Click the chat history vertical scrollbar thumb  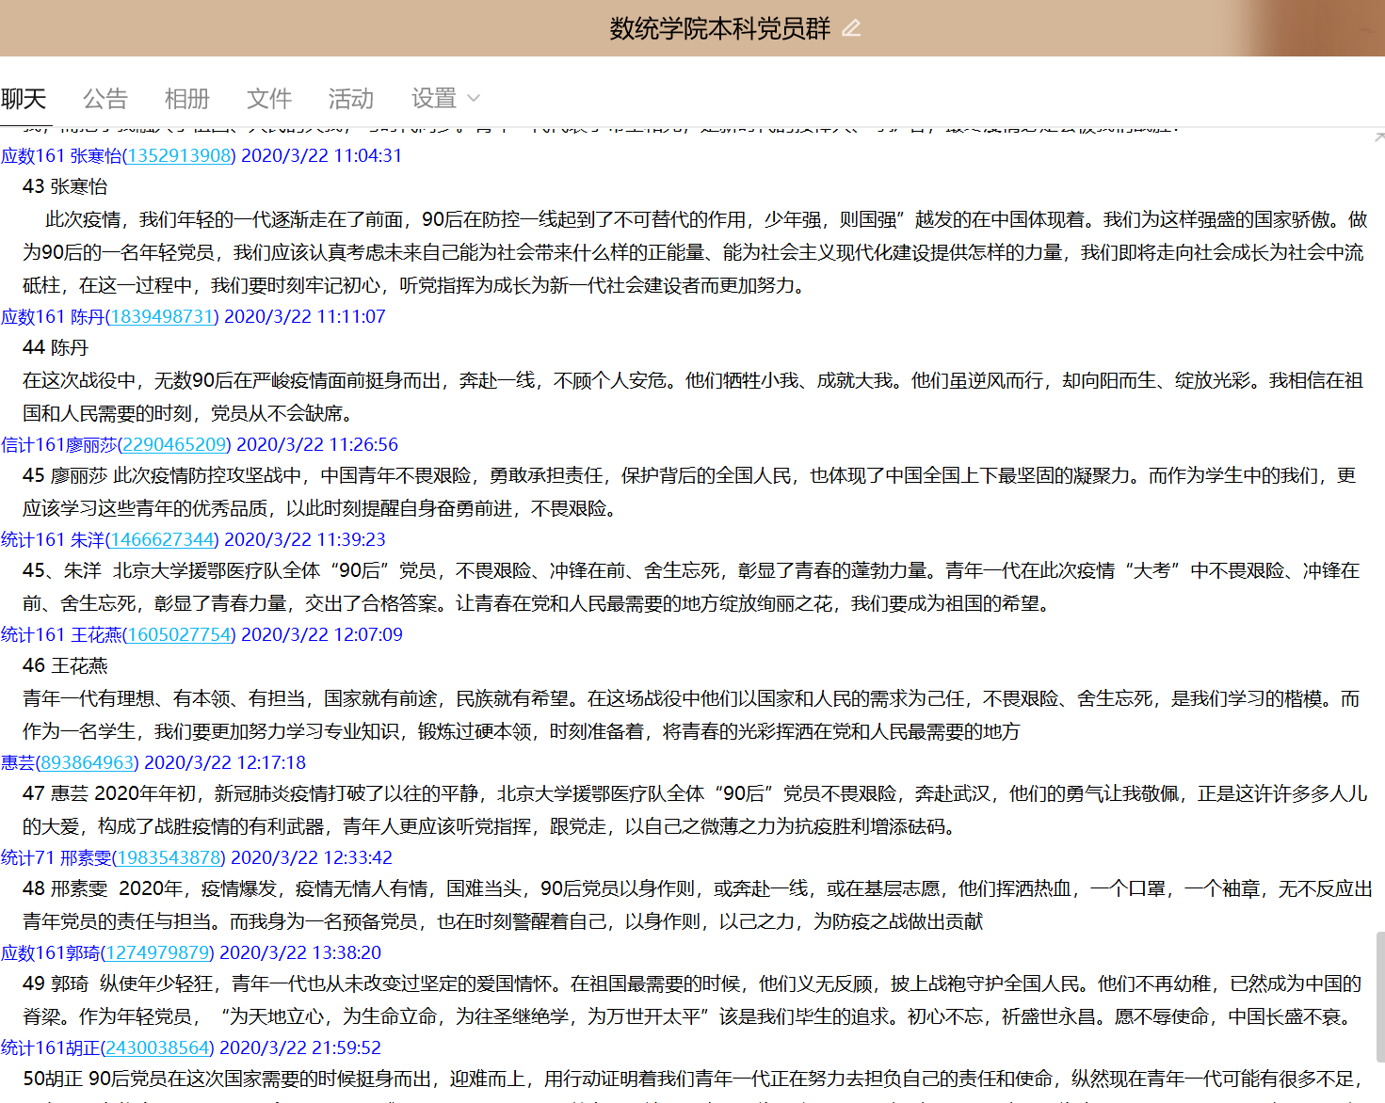(x=1379, y=995)
